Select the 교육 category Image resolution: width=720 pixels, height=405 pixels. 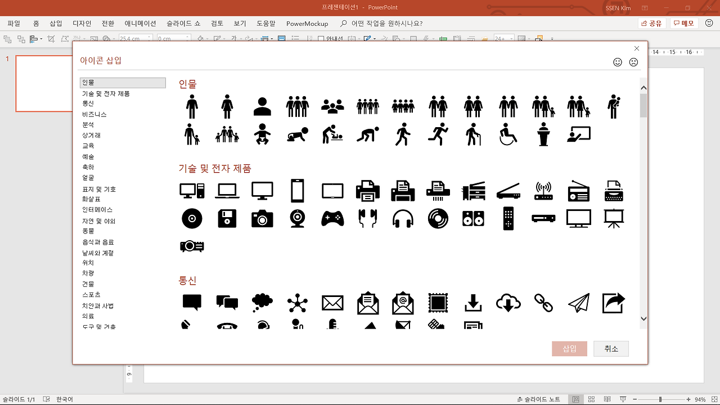(88, 146)
